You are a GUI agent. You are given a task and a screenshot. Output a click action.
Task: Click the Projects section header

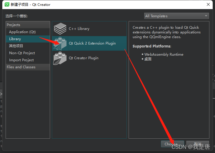pyautogui.click(x=28, y=25)
